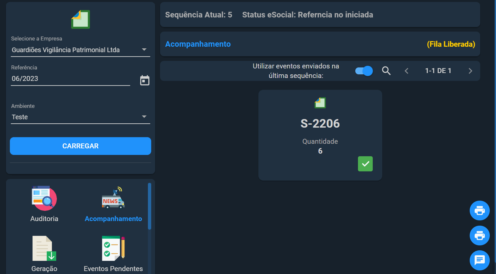The height and width of the screenshot is (274, 496).
Task: Open the Referência calendar picker icon
Action: click(x=145, y=80)
